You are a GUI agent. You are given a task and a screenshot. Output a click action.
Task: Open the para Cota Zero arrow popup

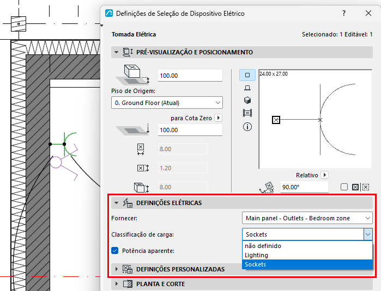click(219, 118)
